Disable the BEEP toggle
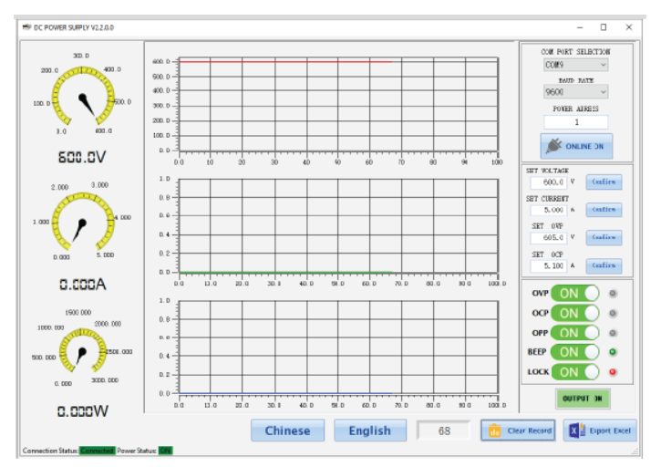The height and width of the screenshot is (467, 661). tap(574, 352)
